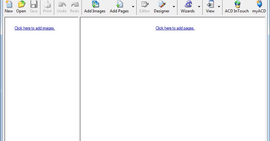Expand the Add Pages dropdown arrow
The width and height of the screenshot is (270, 141).
[x=133, y=7]
